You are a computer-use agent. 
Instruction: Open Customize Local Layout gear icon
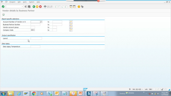coord(82,7)
